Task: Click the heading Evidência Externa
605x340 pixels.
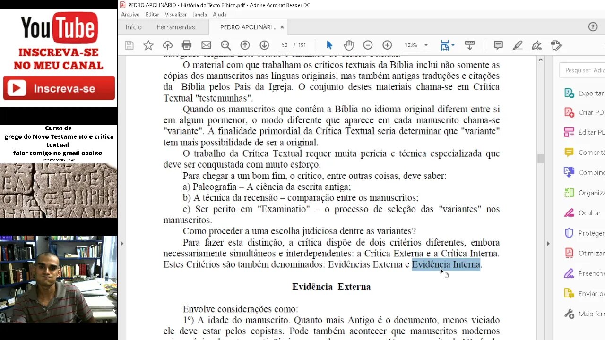Action: click(331, 287)
